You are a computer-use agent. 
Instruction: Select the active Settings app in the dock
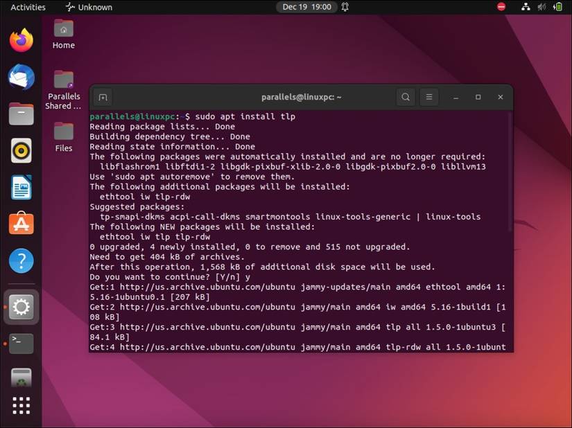[x=21, y=307]
